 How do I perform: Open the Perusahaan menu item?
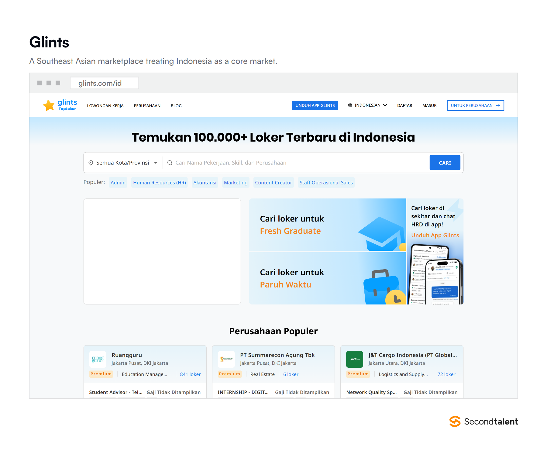tap(147, 106)
